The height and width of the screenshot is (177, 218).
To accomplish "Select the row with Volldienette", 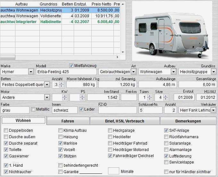I will (60, 16).
